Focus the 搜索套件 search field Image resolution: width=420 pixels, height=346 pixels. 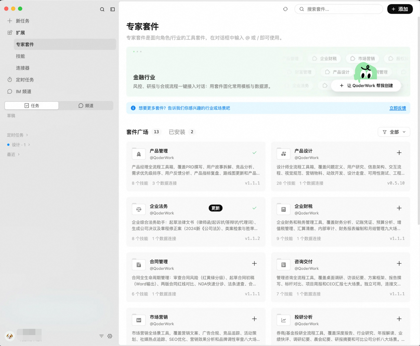tap(339, 9)
